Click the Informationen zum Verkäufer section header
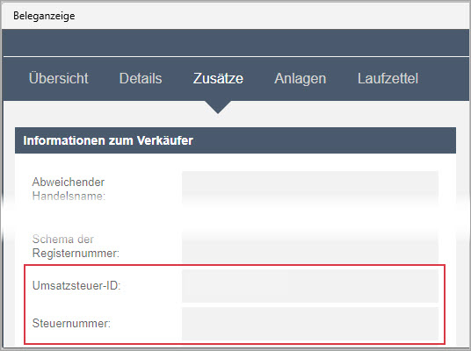 pos(235,140)
